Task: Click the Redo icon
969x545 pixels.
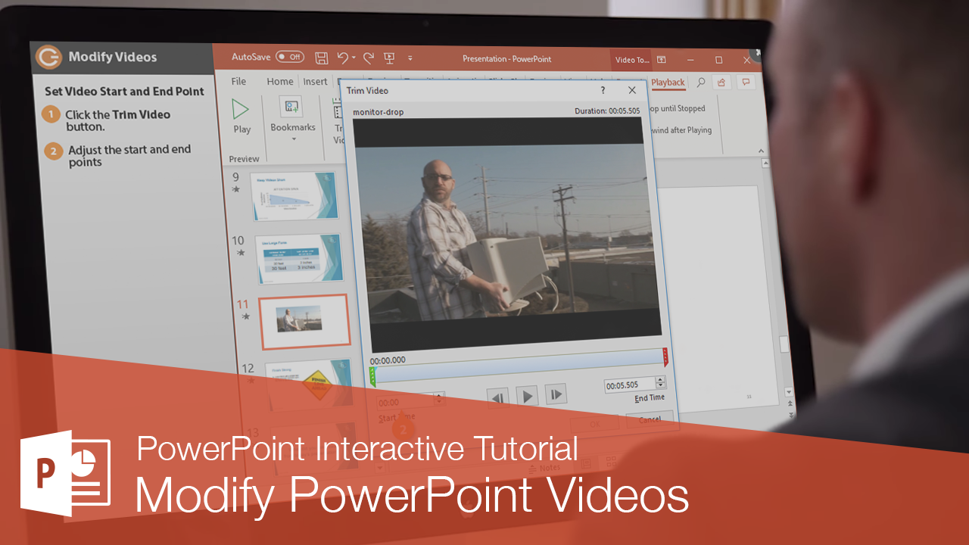Action: coord(369,58)
